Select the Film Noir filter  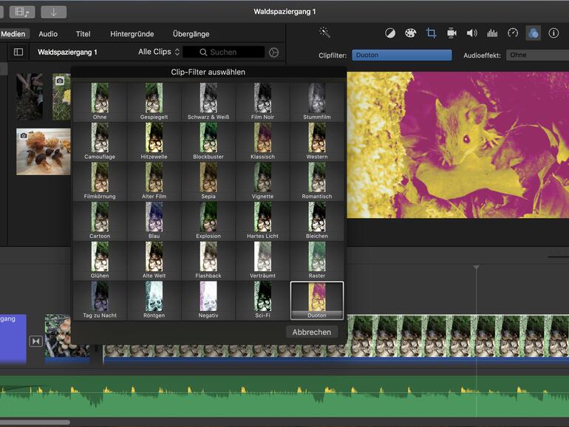click(x=262, y=102)
